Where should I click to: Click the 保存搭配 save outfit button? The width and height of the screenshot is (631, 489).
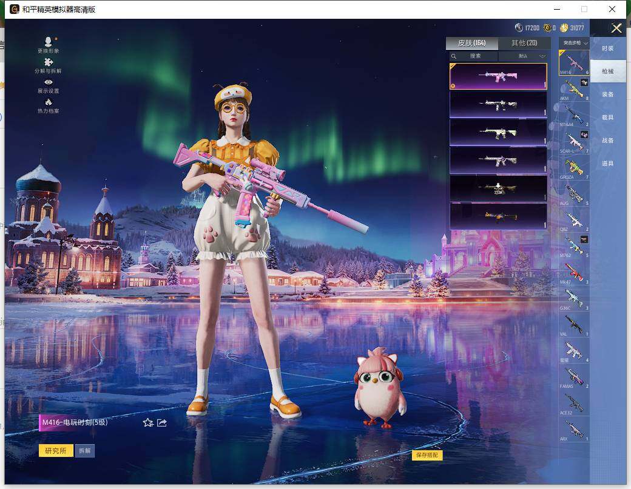pos(427,455)
